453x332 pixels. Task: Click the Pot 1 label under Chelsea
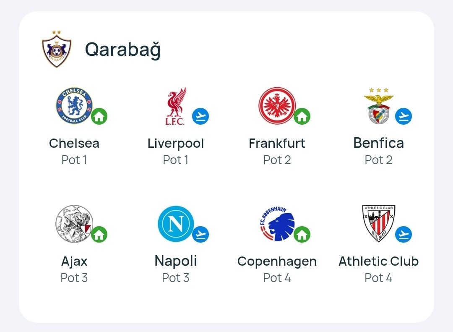[74, 160]
